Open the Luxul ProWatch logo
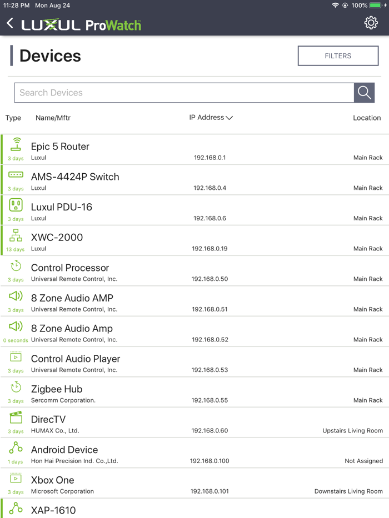 point(81,25)
